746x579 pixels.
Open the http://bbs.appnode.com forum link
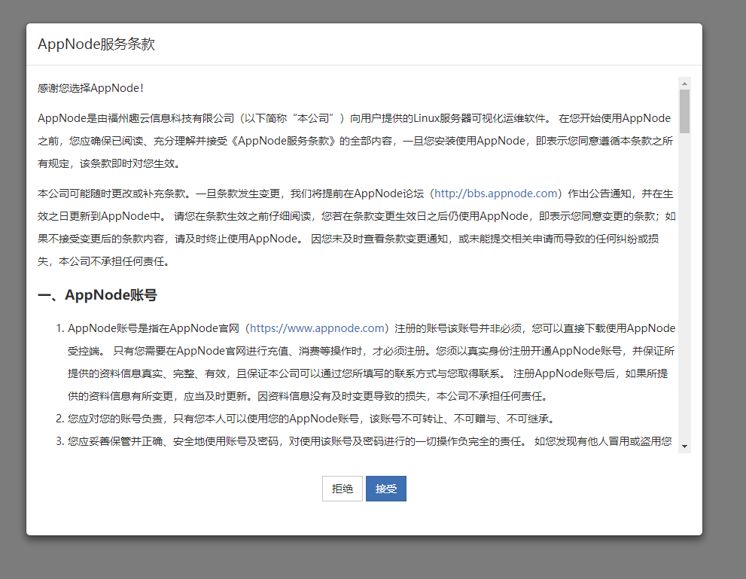pos(495,194)
